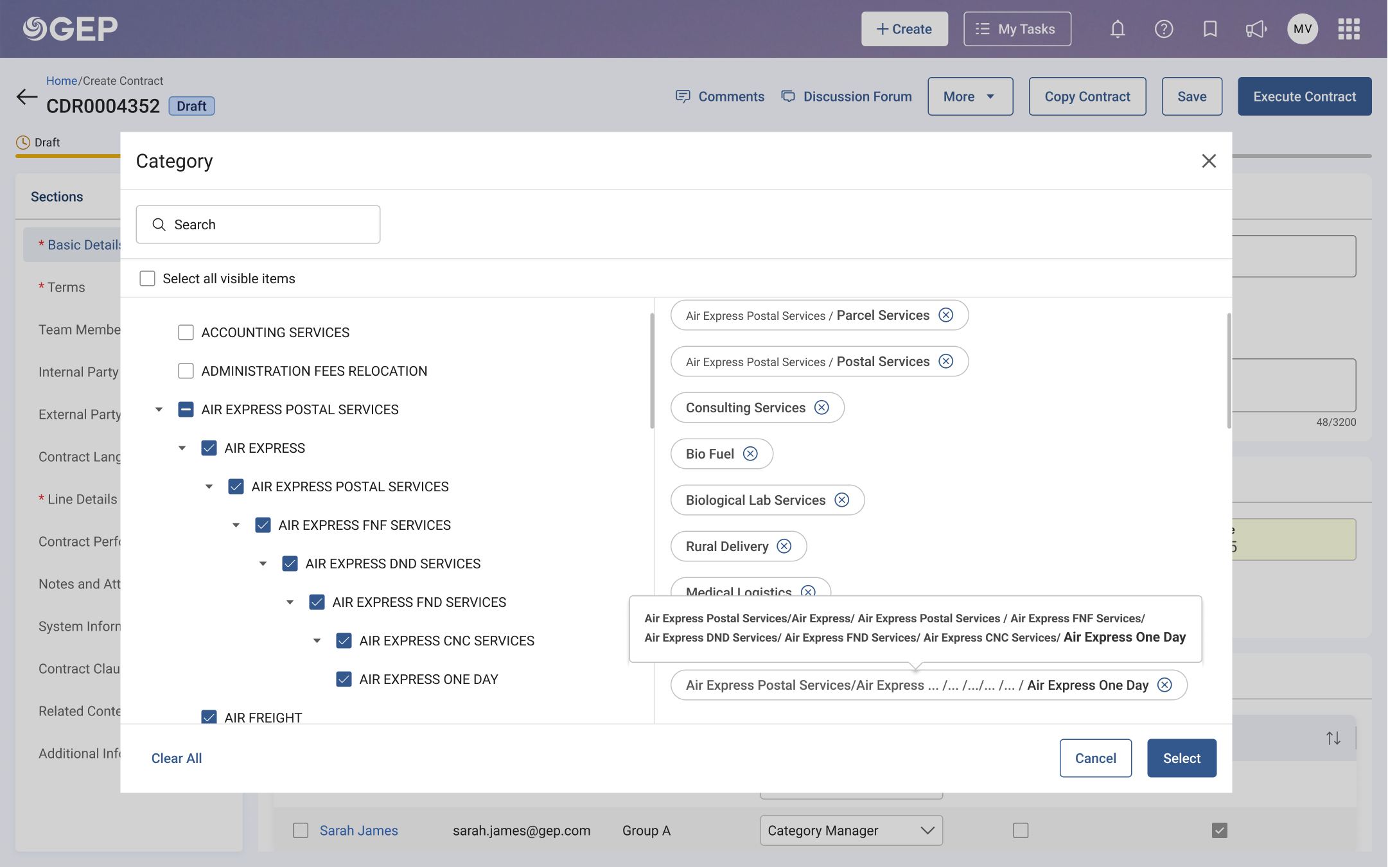Viewport: 1388px width, 867px height.
Task: Uncheck AIR EXPRESS ONE DAY checkbox
Action: 344,679
